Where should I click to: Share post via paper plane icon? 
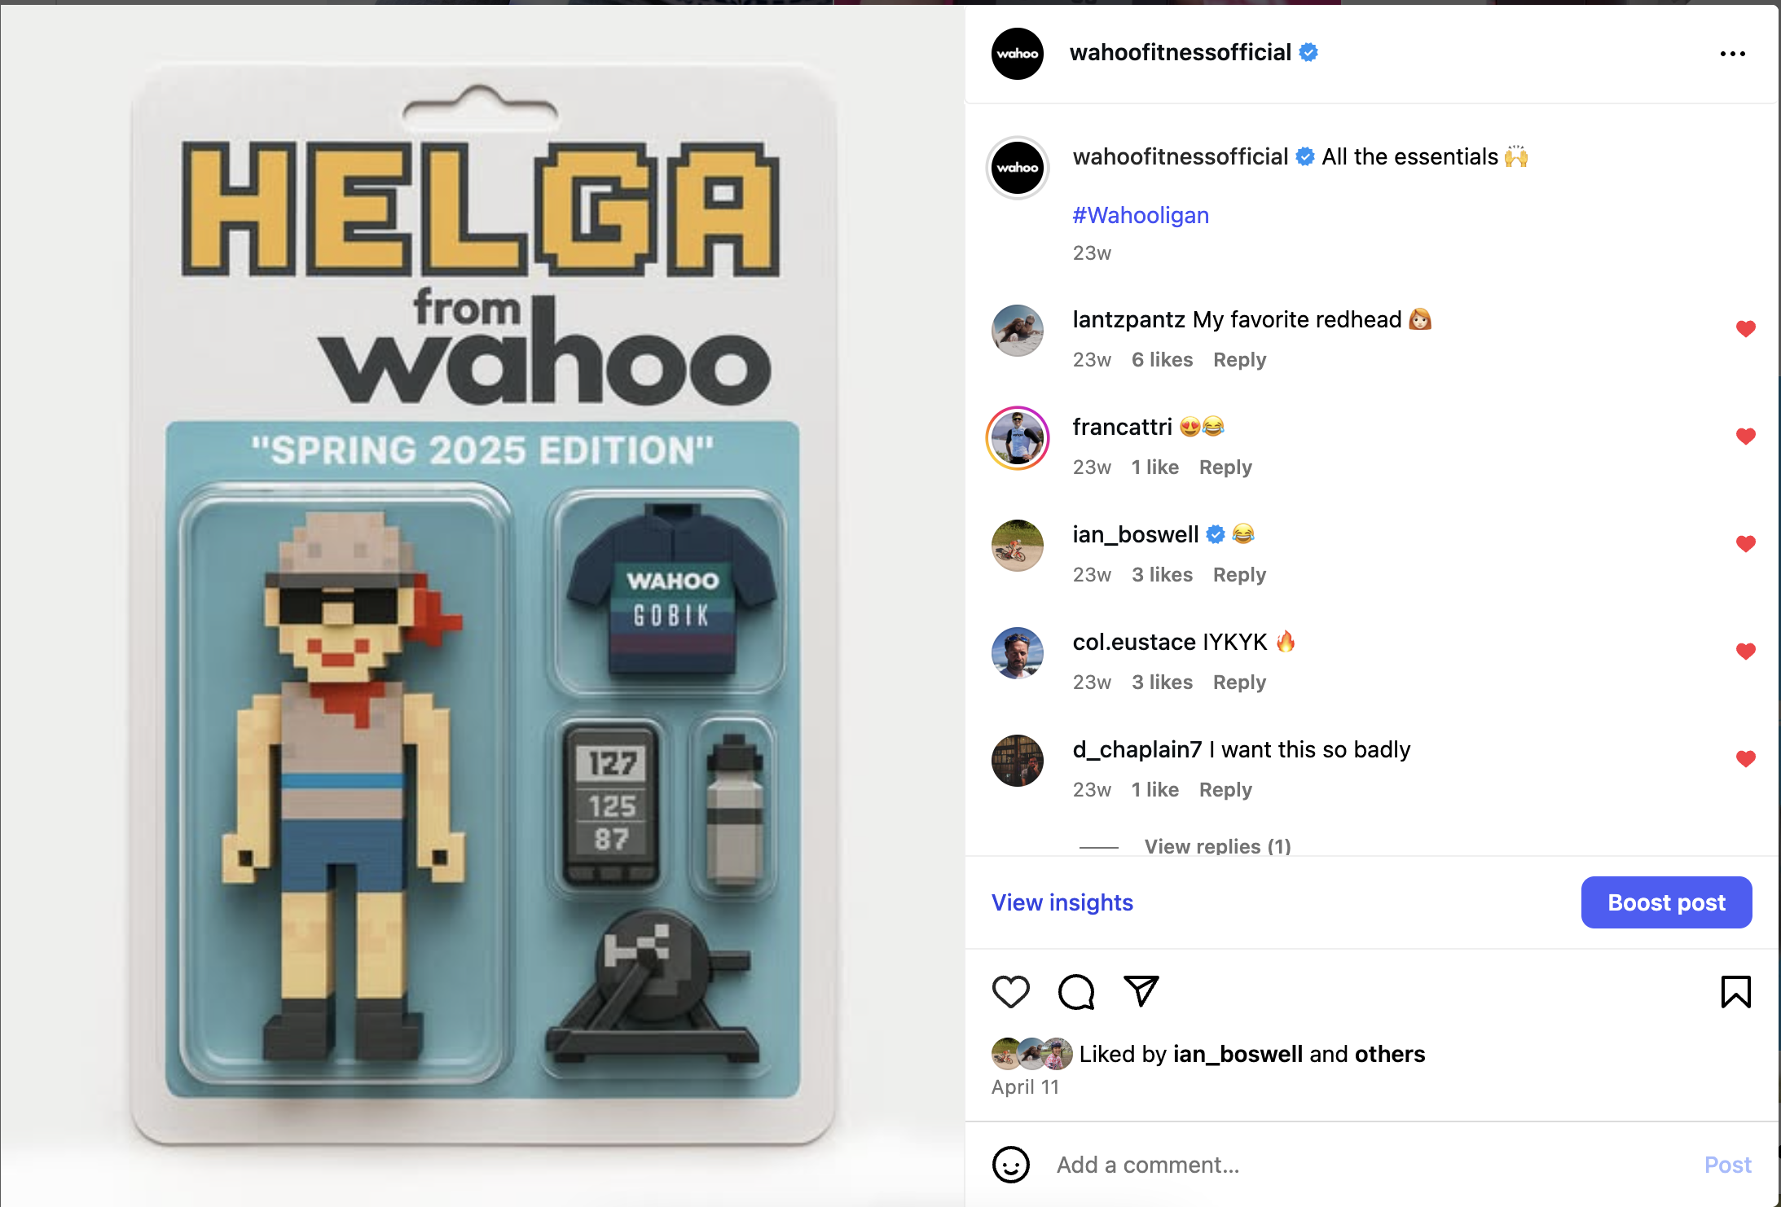click(1141, 990)
